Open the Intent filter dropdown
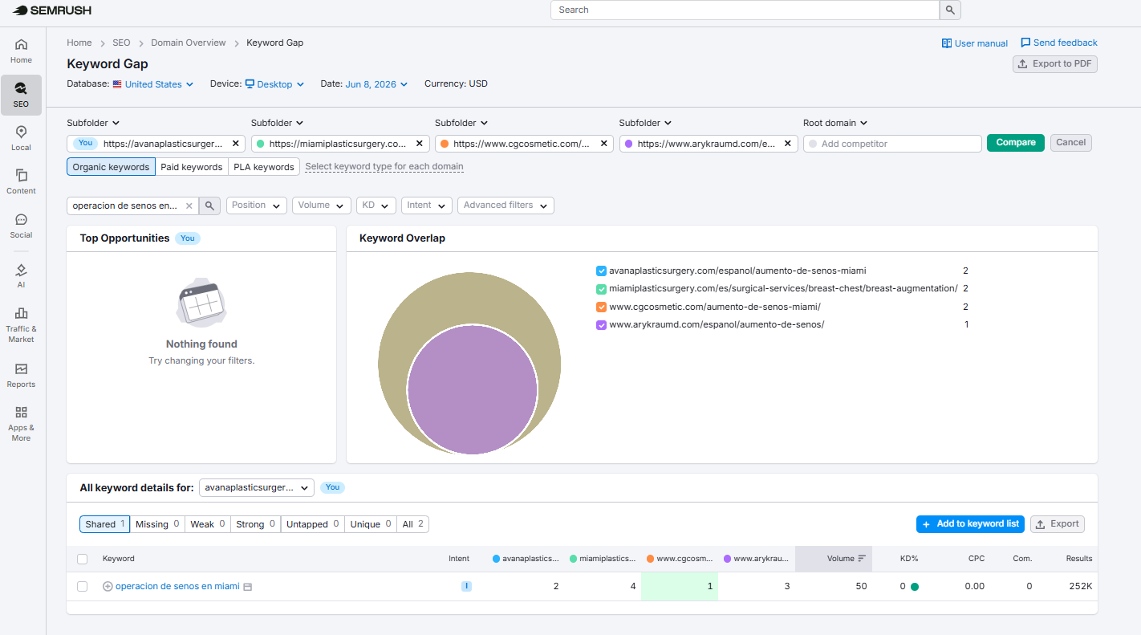 tap(427, 206)
